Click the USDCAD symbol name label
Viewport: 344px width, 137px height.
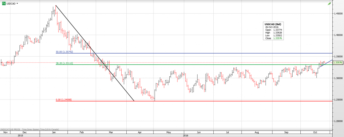tap(11, 3)
